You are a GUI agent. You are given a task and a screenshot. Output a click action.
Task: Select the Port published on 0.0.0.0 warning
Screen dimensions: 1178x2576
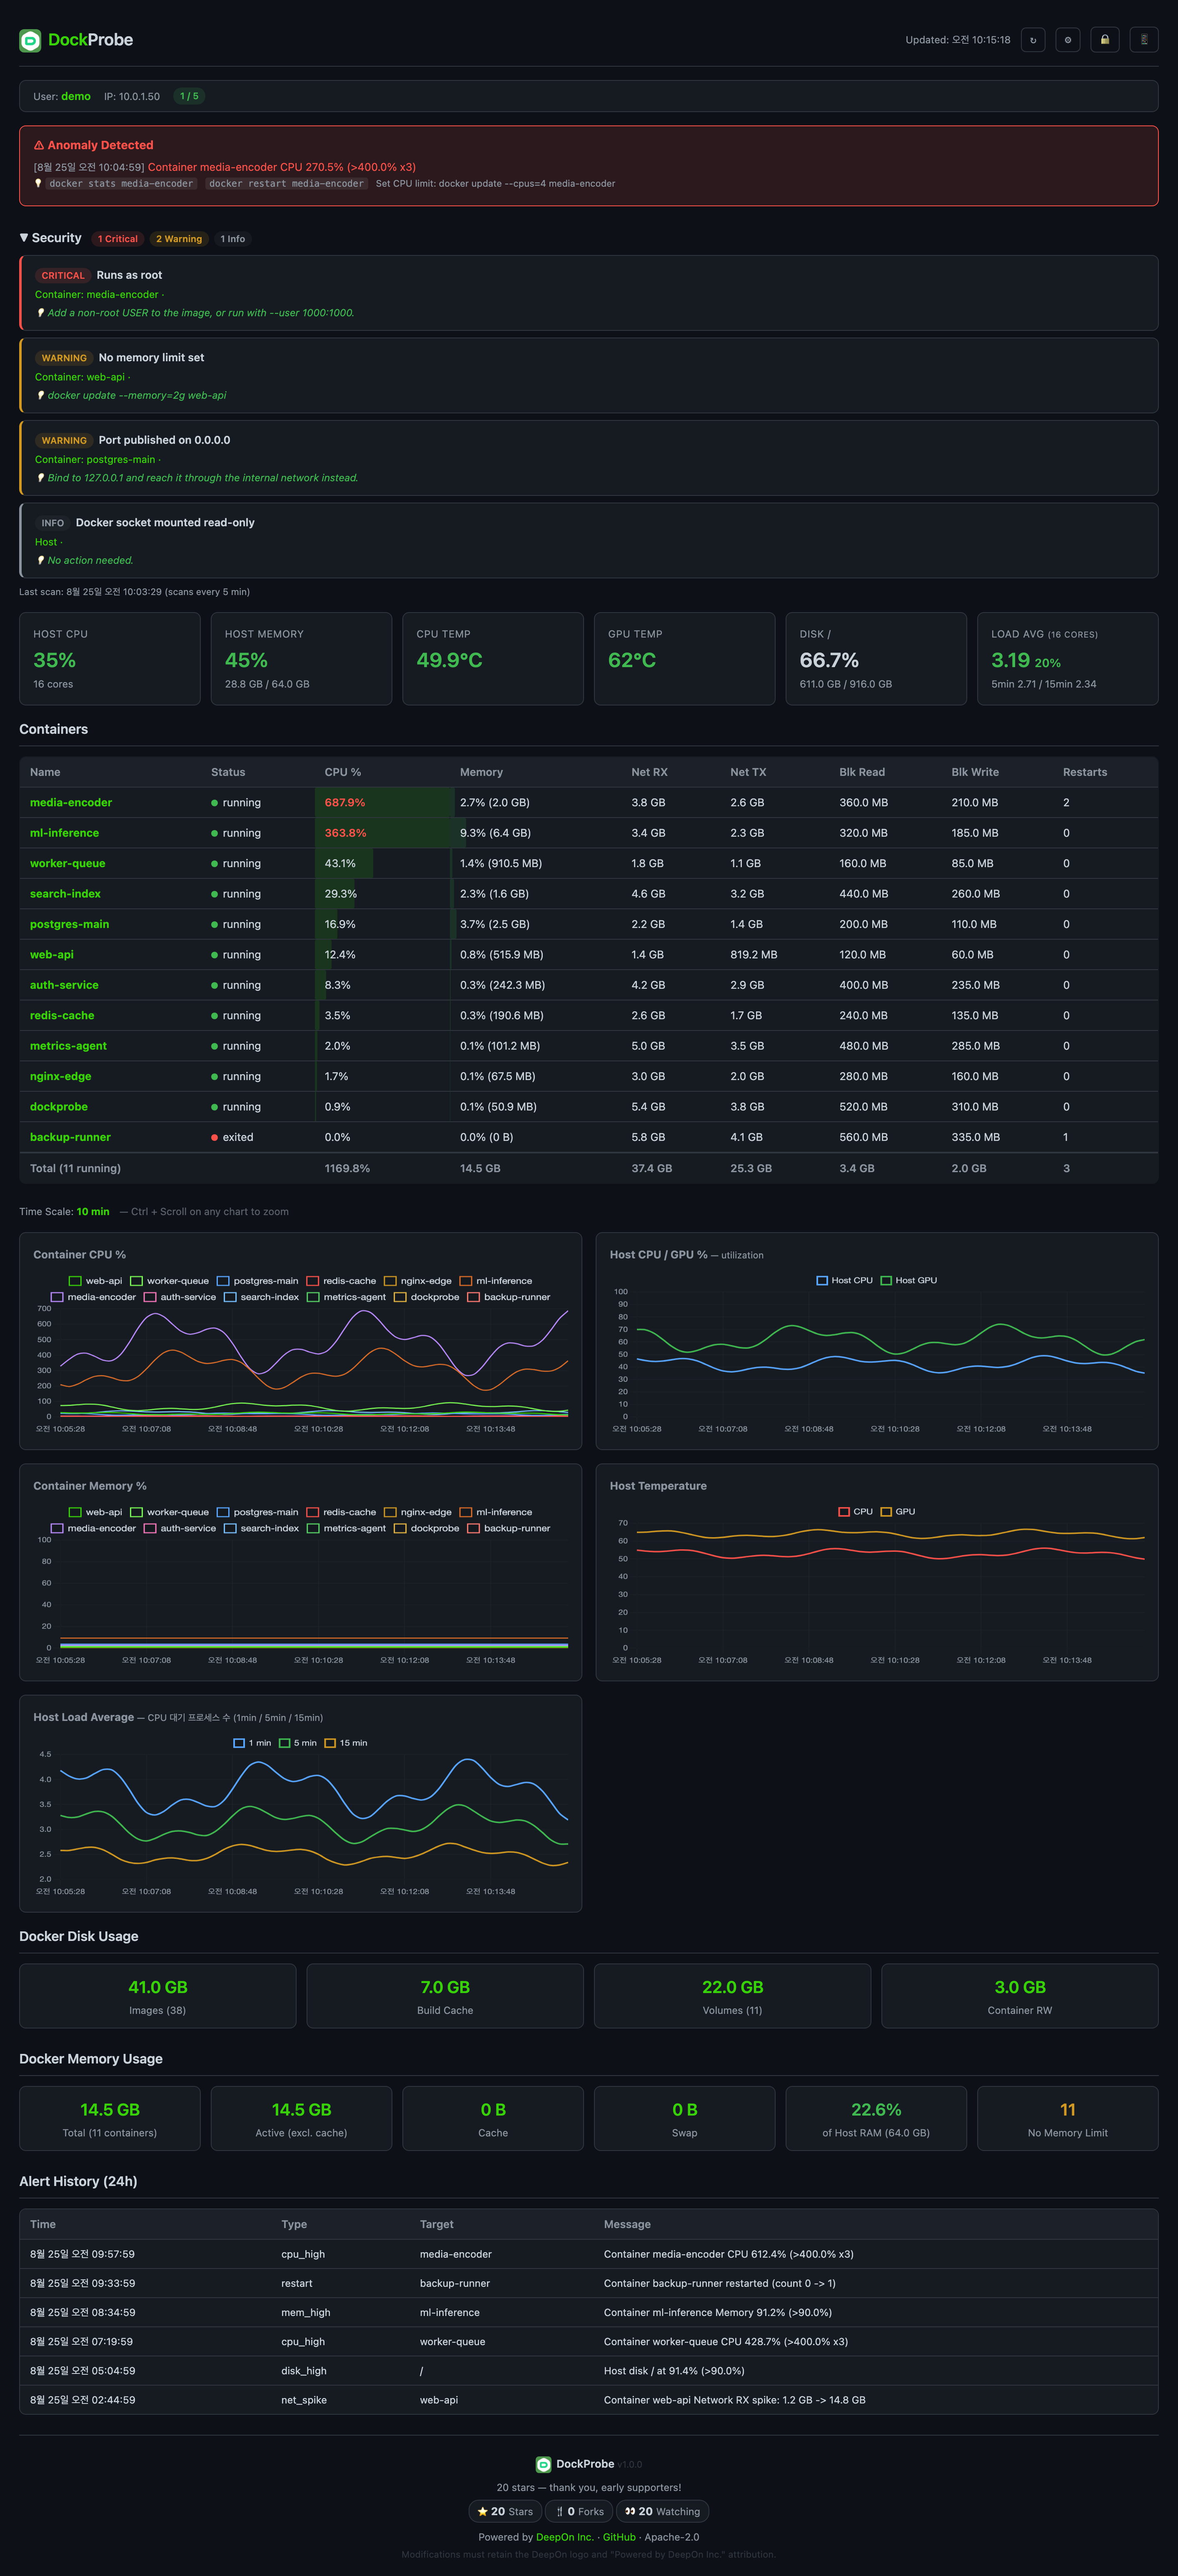pyautogui.click(x=588, y=458)
